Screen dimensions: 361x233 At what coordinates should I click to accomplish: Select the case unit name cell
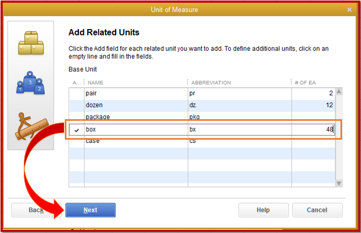pos(136,143)
